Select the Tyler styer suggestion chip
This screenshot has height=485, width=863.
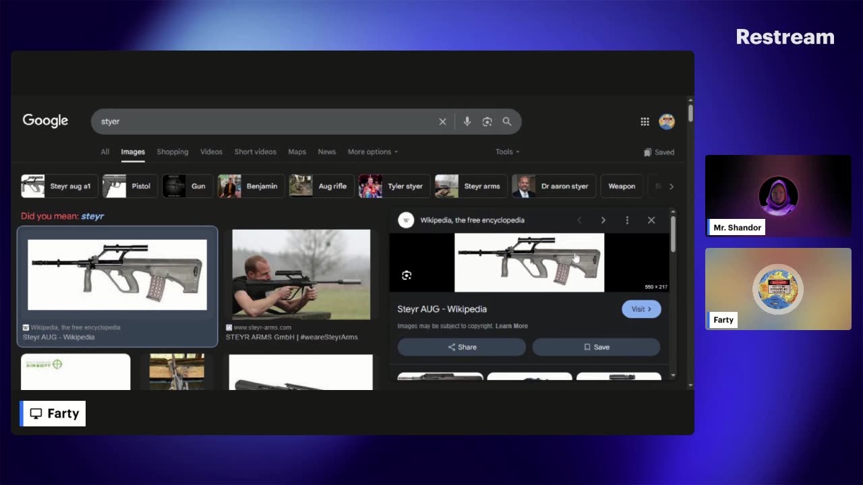[394, 187]
